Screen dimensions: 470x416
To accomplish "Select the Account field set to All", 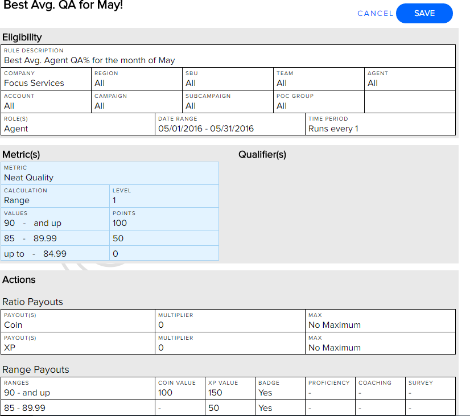I will pyautogui.click(x=46, y=102).
